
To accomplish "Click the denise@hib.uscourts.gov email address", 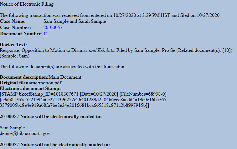I will [x=25, y=133].
